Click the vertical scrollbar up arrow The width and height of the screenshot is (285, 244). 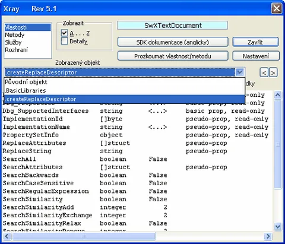click(278, 95)
